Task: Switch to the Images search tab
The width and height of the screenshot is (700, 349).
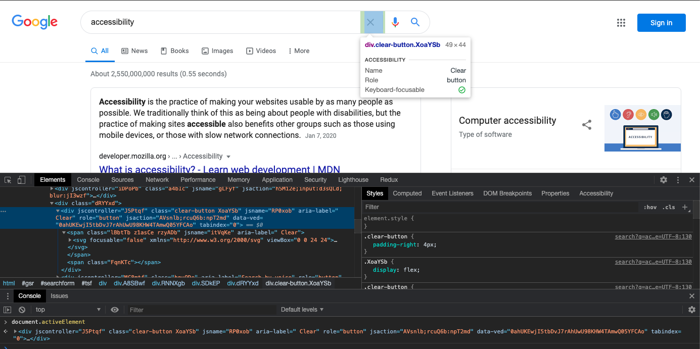Action: pos(217,51)
